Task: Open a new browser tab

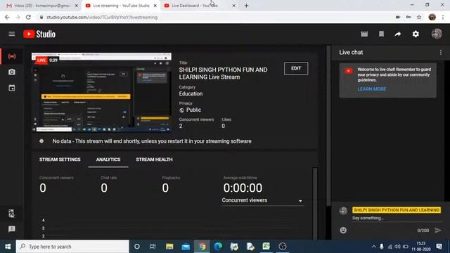Action: [246, 6]
